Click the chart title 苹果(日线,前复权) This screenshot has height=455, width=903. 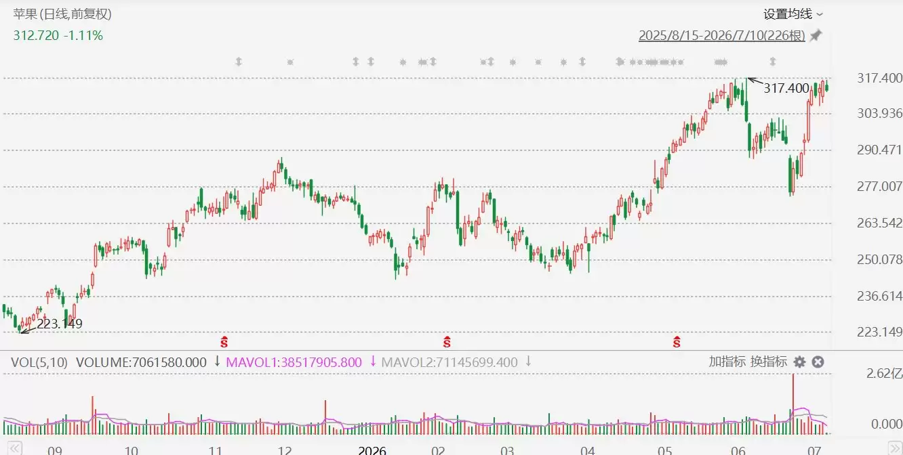click(62, 14)
